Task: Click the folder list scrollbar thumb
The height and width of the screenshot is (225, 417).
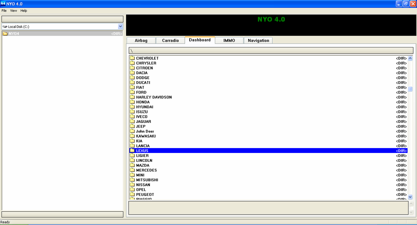Action: click(x=410, y=89)
